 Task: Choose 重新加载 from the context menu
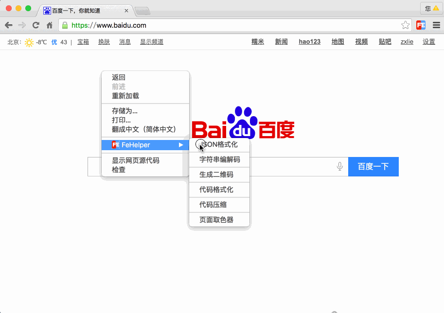(145, 96)
